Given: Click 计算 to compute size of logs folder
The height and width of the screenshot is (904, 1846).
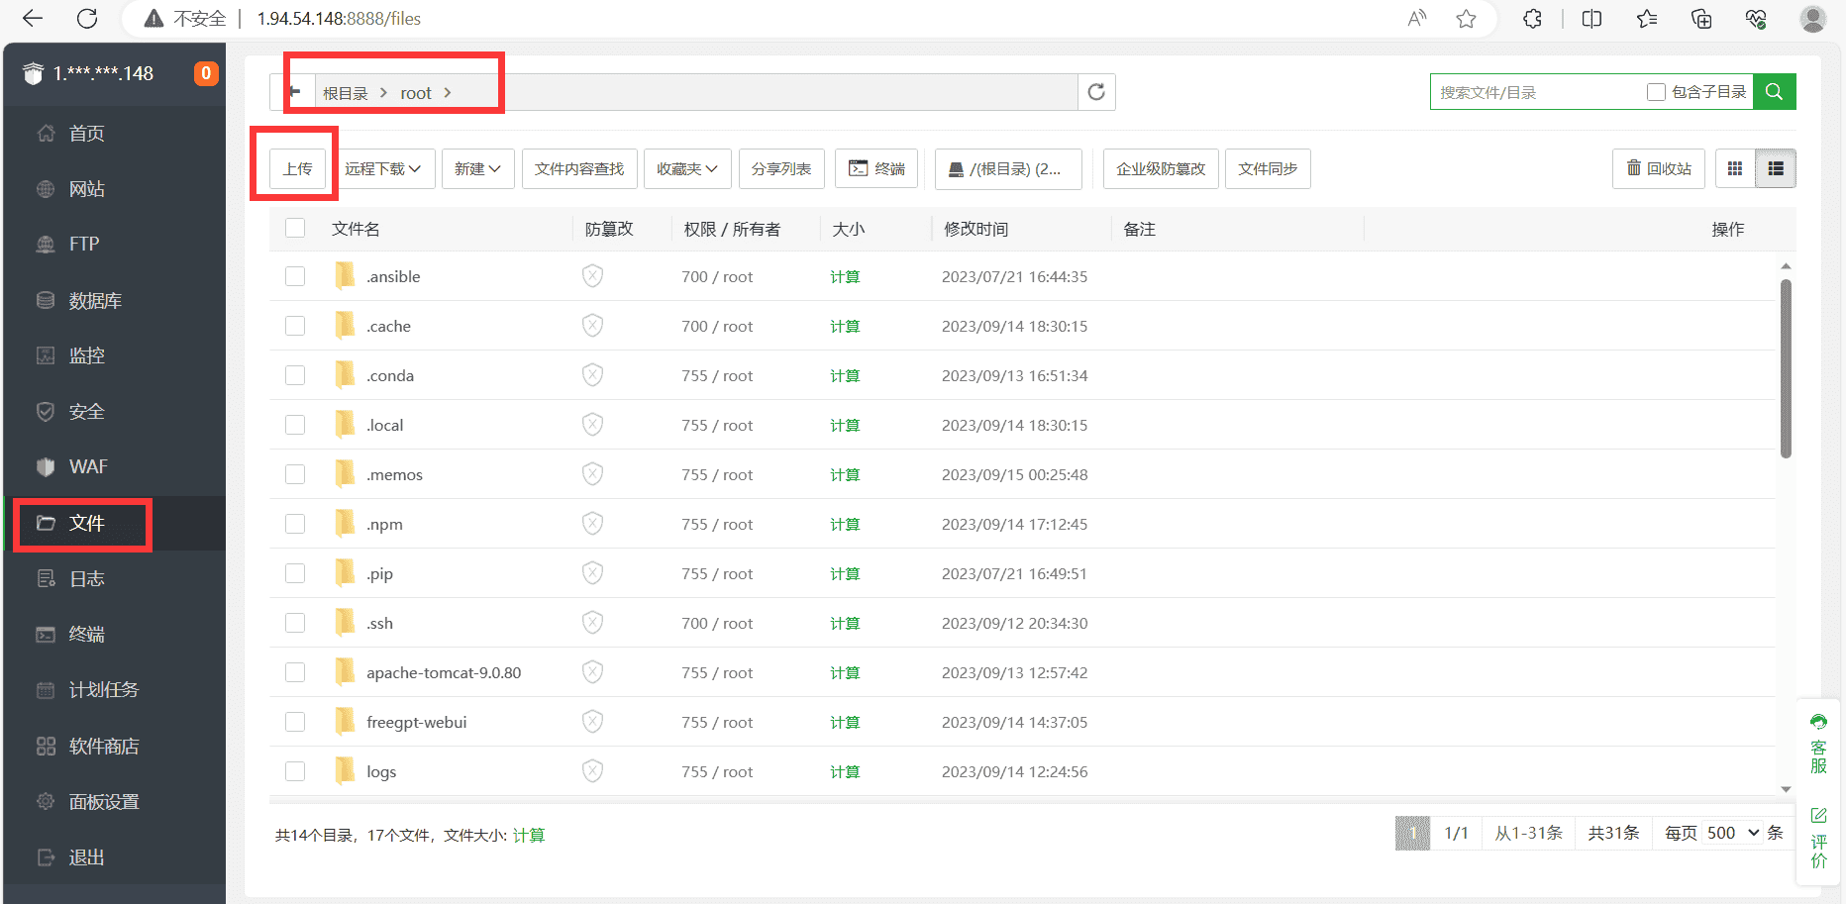Looking at the screenshot, I should tap(845, 771).
